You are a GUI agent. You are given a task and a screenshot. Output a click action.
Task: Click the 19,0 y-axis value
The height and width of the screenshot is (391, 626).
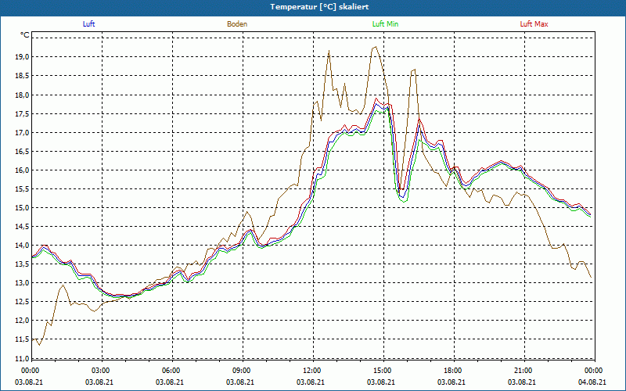23,57
